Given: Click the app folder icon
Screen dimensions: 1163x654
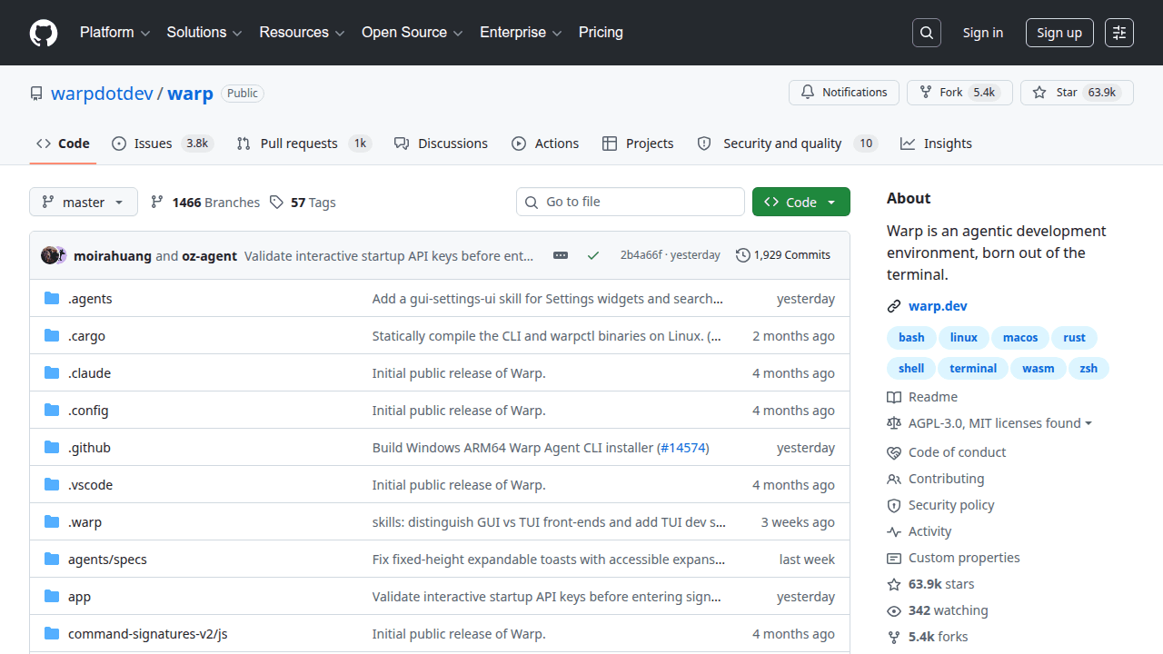Looking at the screenshot, I should coord(52,596).
